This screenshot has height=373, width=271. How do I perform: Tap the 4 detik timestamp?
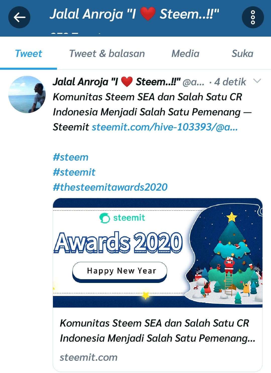pyautogui.click(x=230, y=82)
